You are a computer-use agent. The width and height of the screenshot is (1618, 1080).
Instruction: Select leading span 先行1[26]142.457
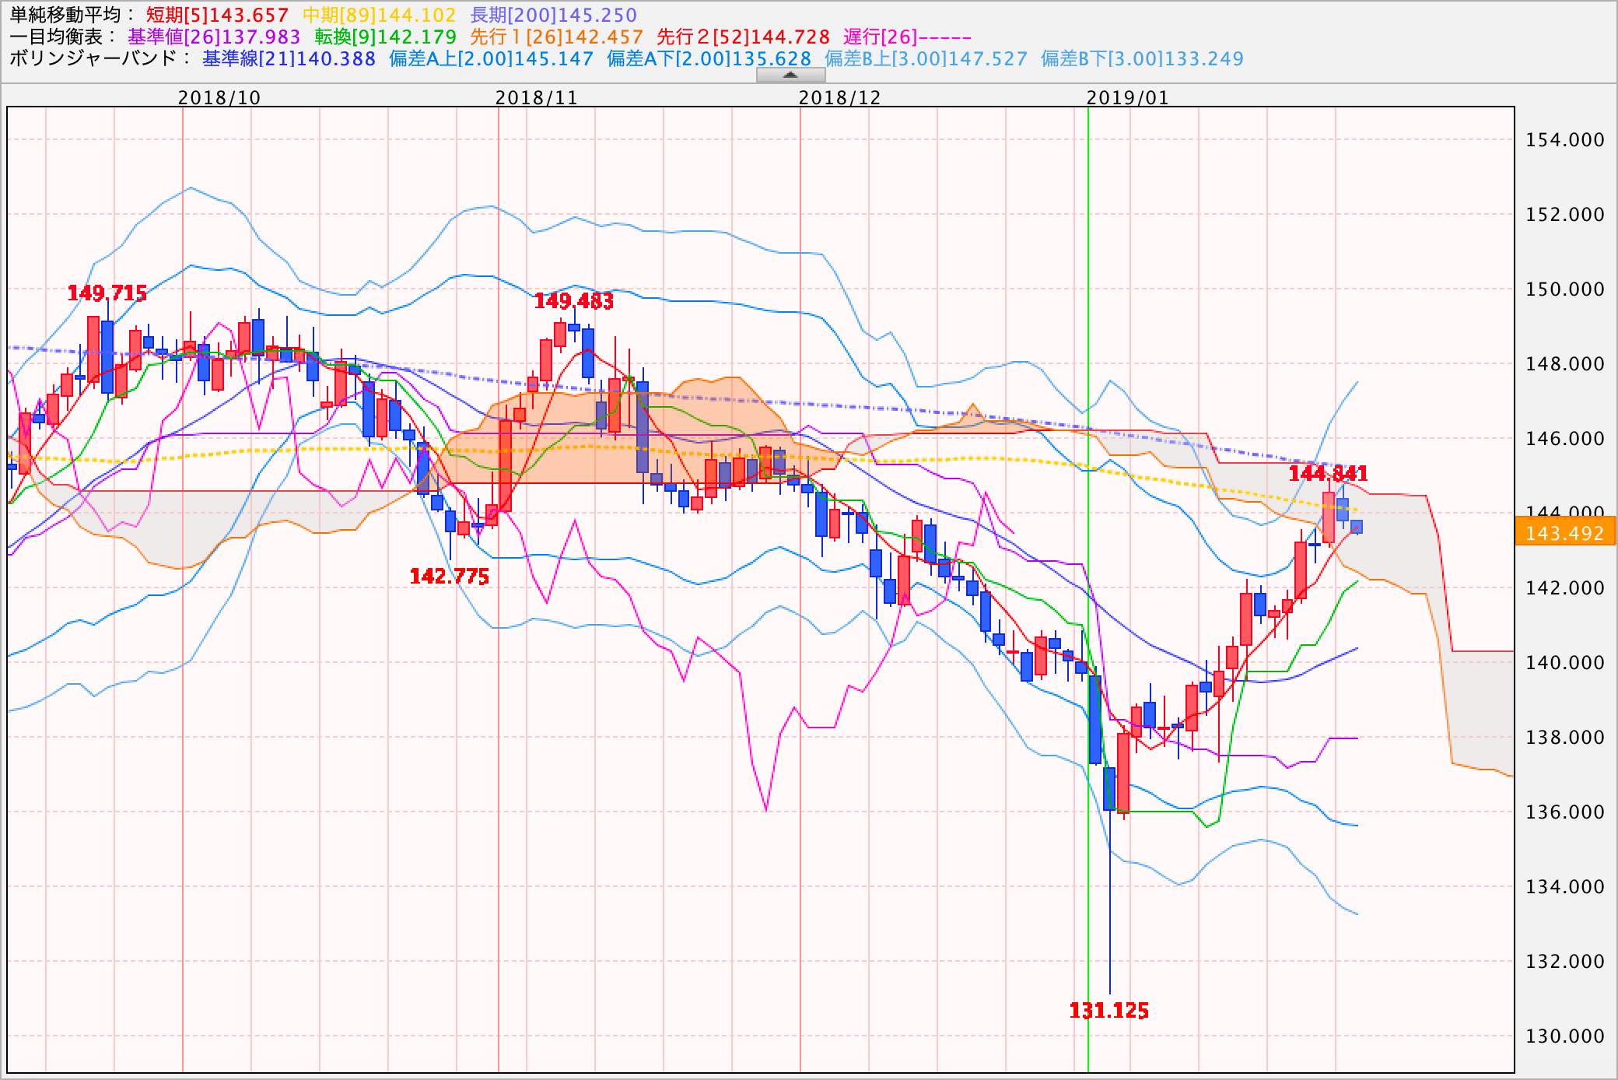pos(557,37)
